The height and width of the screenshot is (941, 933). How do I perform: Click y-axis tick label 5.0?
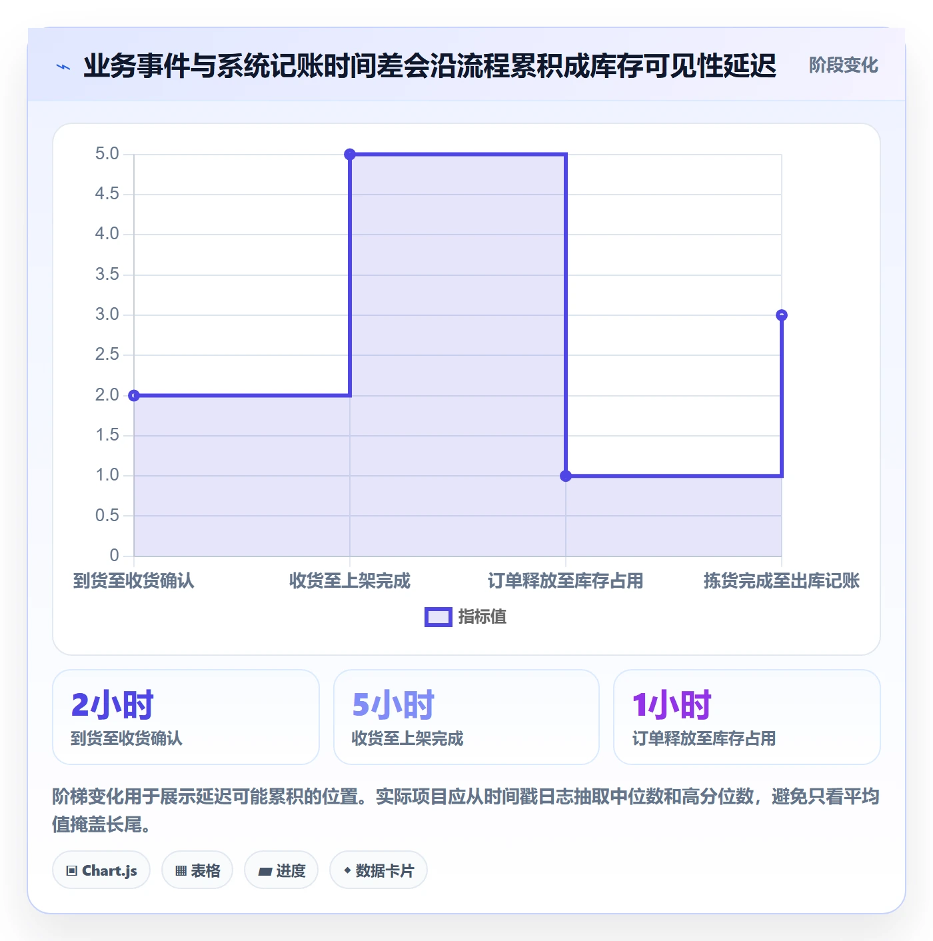(107, 154)
